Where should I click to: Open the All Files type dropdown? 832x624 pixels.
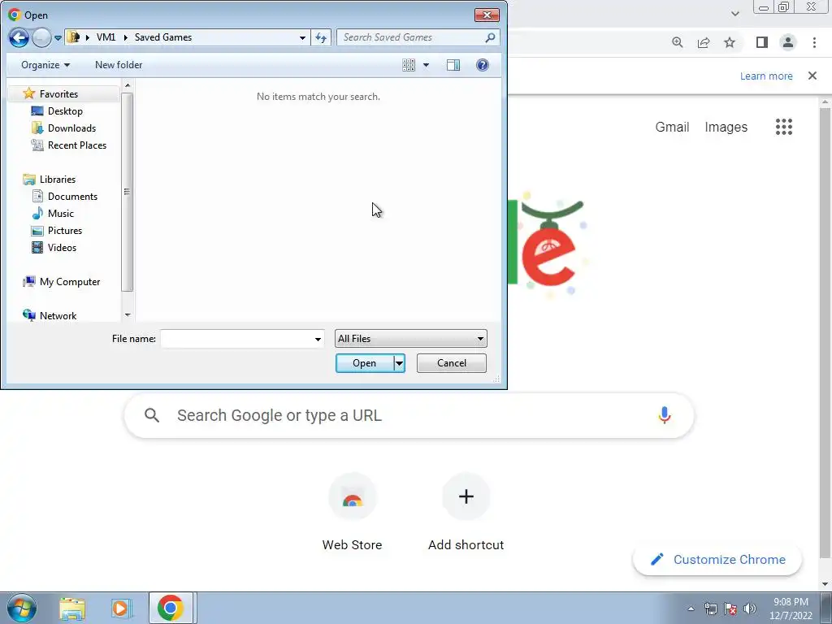(x=410, y=339)
